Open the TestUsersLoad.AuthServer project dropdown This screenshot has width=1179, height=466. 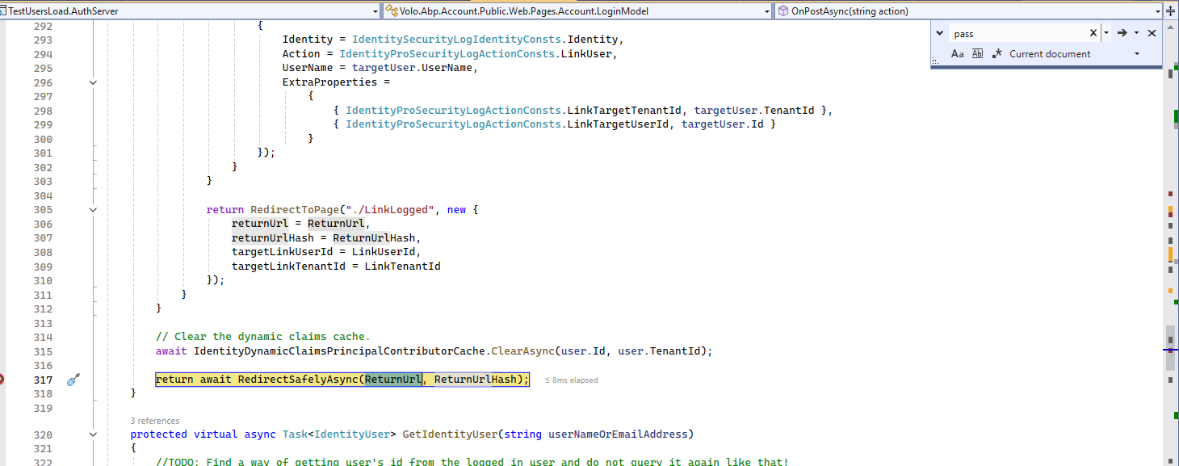pos(375,11)
